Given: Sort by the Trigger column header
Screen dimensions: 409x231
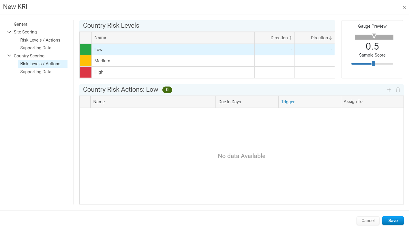Looking at the screenshot, I should (288, 102).
